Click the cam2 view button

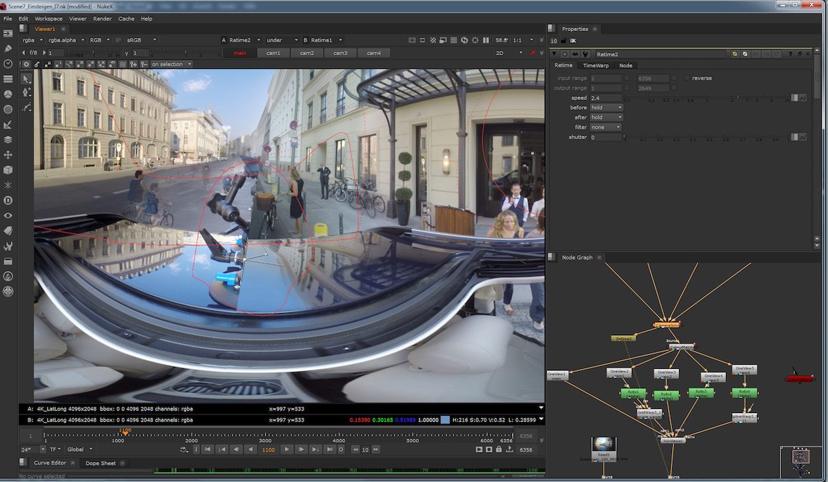(x=306, y=53)
